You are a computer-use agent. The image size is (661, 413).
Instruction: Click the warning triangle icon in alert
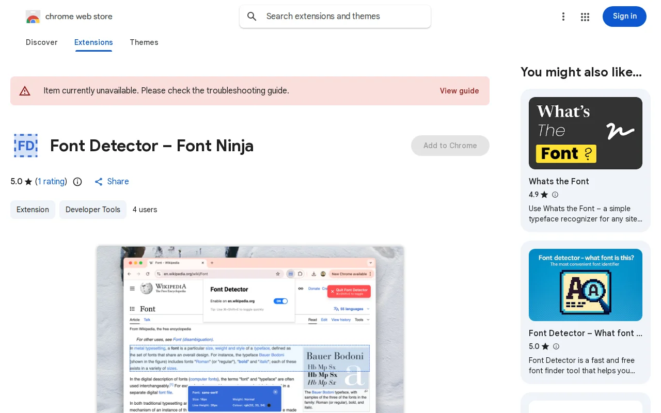[x=25, y=91]
